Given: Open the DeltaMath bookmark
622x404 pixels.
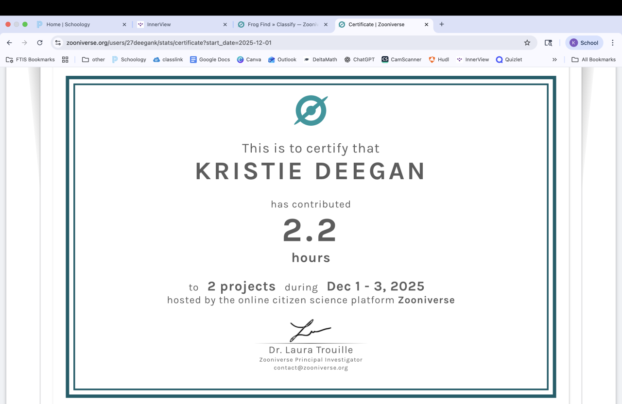Looking at the screenshot, I should (x=320, y=59).
